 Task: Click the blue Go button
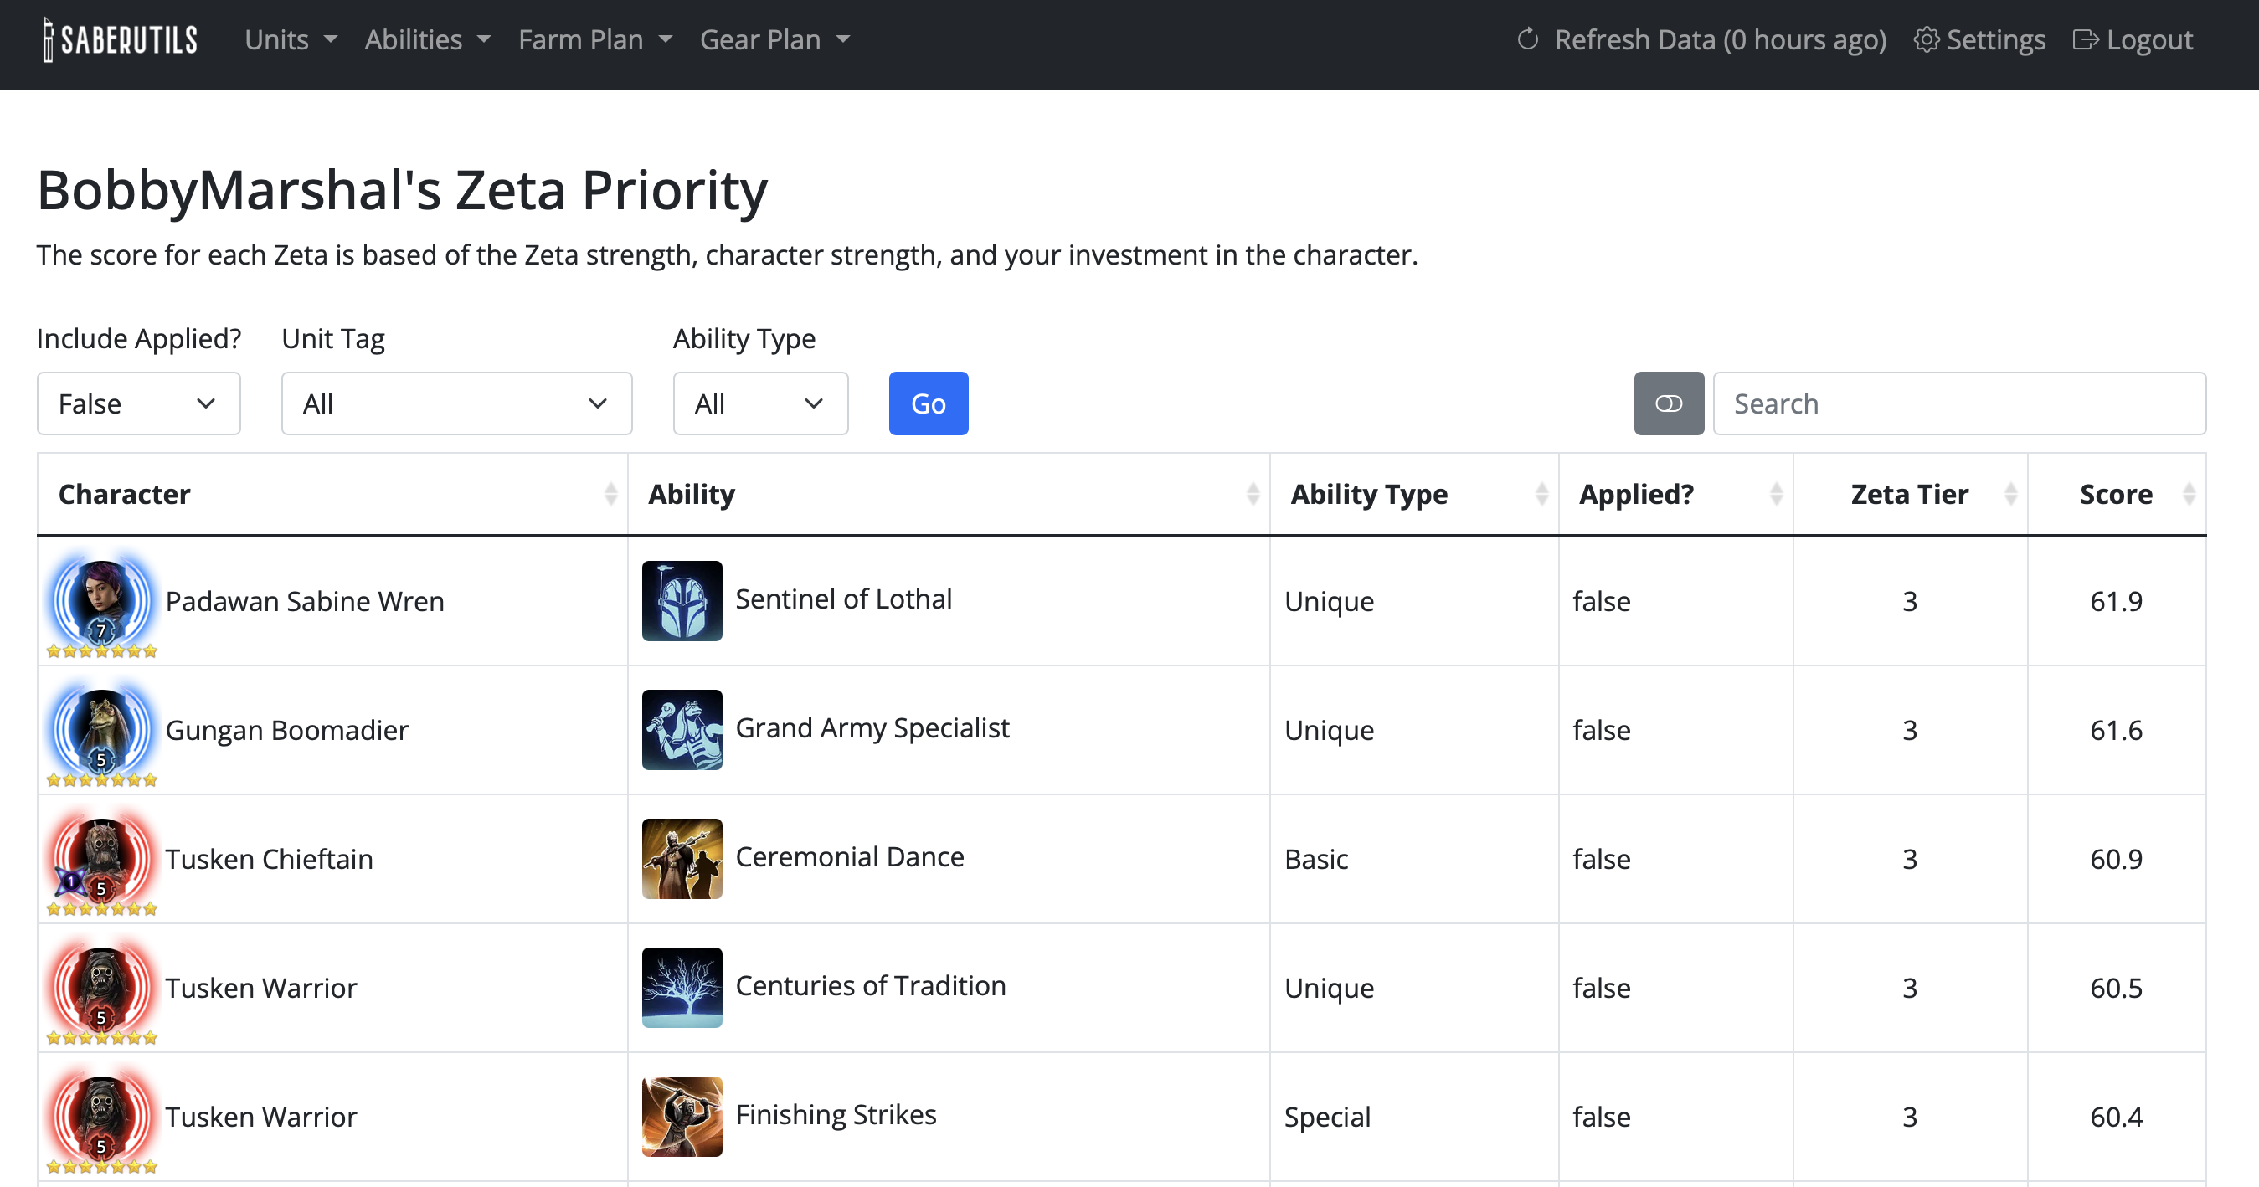point(928,403)
